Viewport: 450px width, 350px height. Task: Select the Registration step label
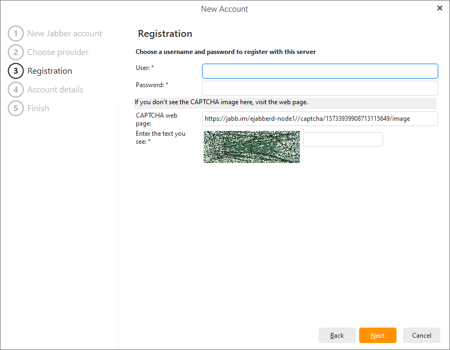click(50, 71)
